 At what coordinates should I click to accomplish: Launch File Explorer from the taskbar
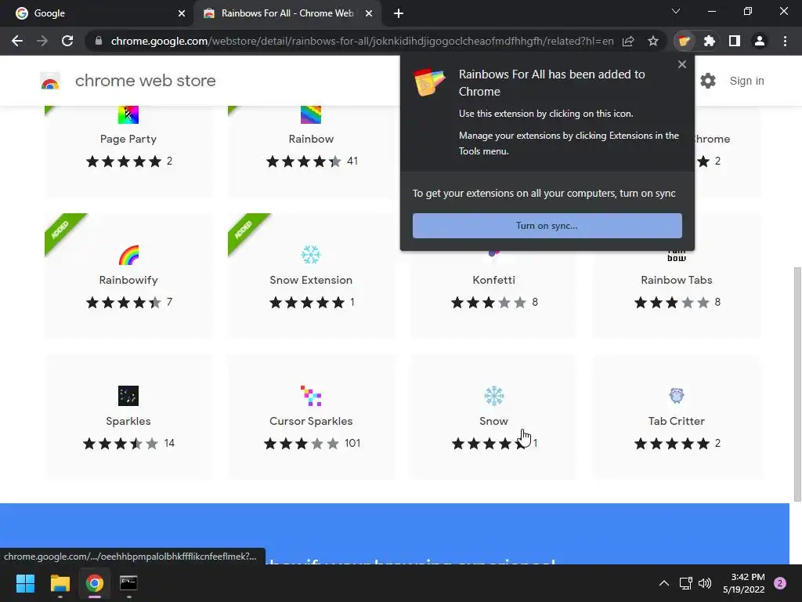tap(60, 583)
